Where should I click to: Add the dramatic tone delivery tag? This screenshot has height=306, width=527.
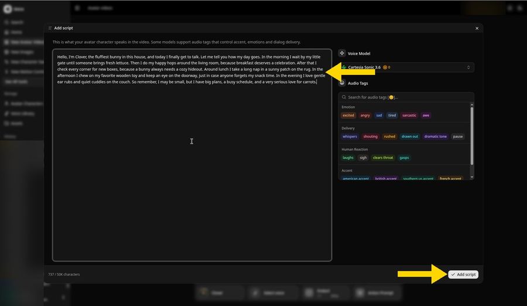tap(435, 137)
